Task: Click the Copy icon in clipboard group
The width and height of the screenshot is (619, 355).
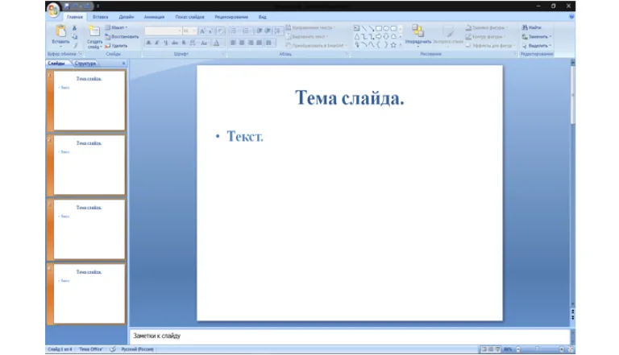Action: 74,37
